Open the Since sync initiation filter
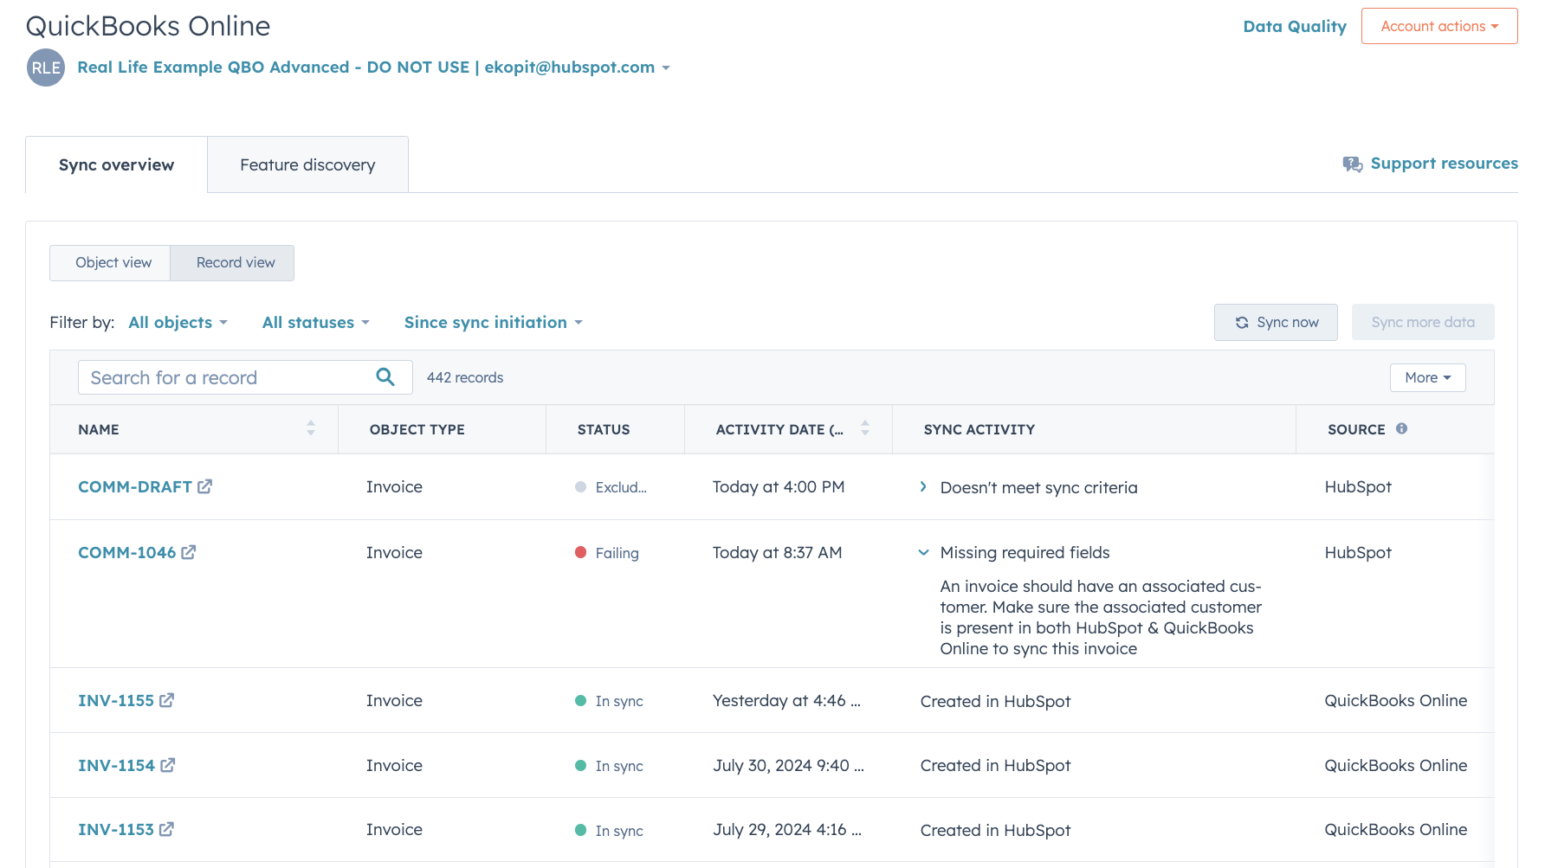The height and width of the screenshot is (868, 1545). pos(493,322)
